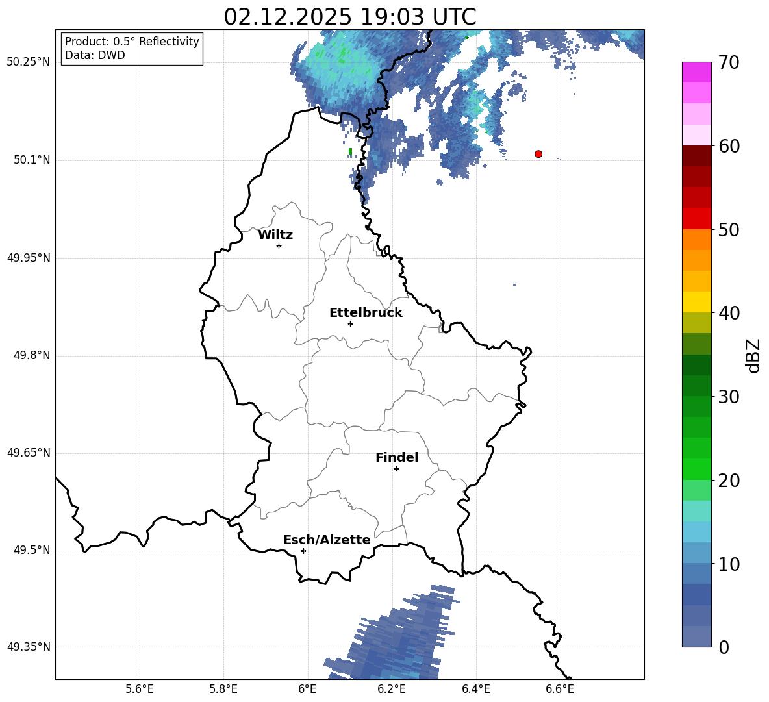Click the 20 value on colorbar

coord(729,481)
